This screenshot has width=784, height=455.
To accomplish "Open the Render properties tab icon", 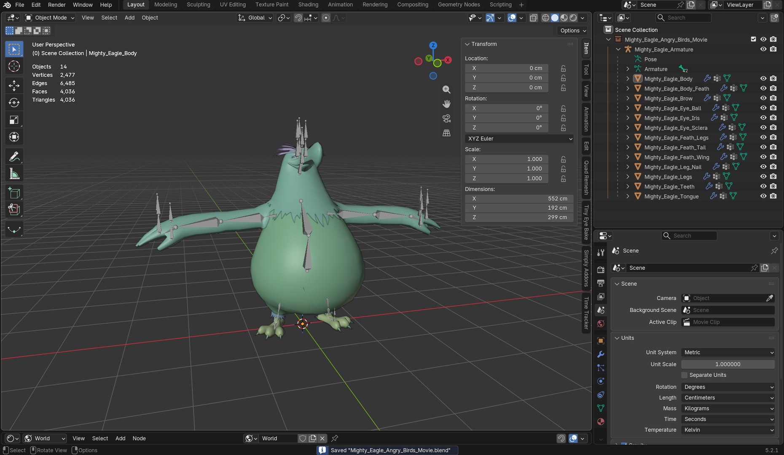I will tap(601, 270).
